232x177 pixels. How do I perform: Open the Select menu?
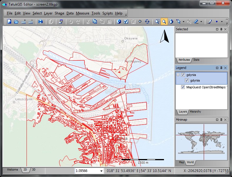tap(37, 13)
